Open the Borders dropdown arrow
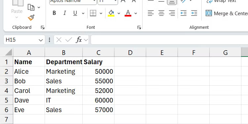This screenshot has height=124, width=248. click(x=101, y=13)
